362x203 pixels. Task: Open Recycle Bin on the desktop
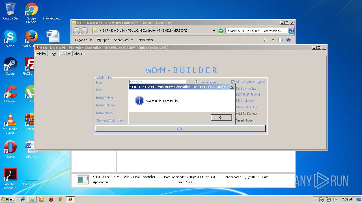click(x=10, y=11)
